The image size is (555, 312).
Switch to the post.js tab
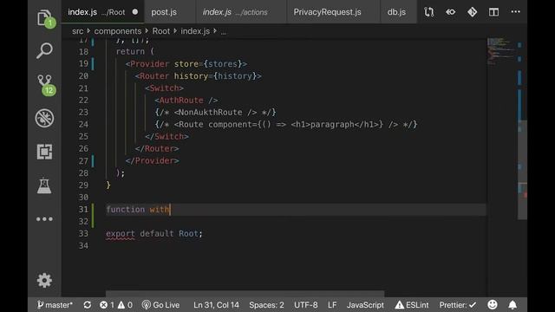point(164,12)
